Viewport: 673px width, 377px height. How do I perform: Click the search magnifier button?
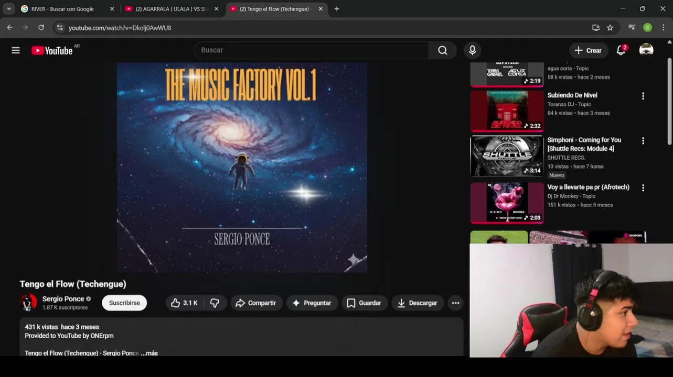click(443, 50)
